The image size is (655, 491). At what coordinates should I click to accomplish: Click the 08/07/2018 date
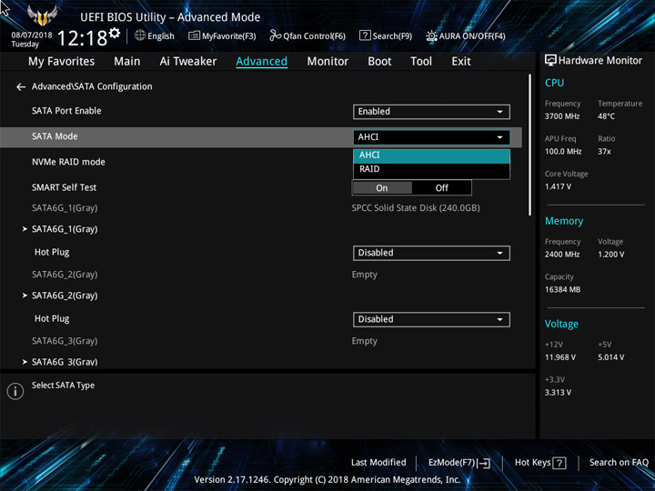tap(32, 35)
